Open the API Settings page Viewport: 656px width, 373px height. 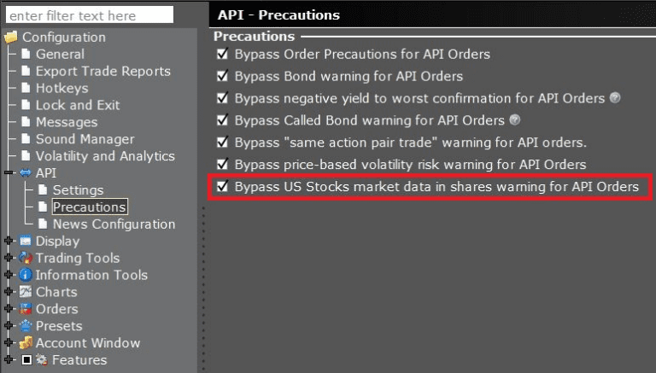pyautogui.click(x=78, y=190)
